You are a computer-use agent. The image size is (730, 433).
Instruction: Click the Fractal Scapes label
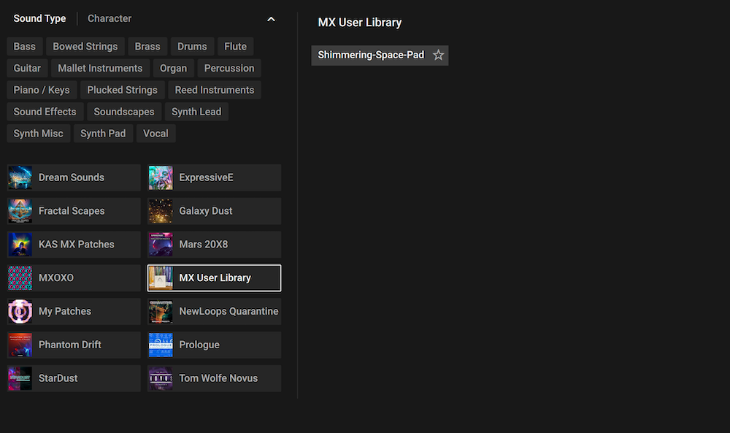[72, 211]
